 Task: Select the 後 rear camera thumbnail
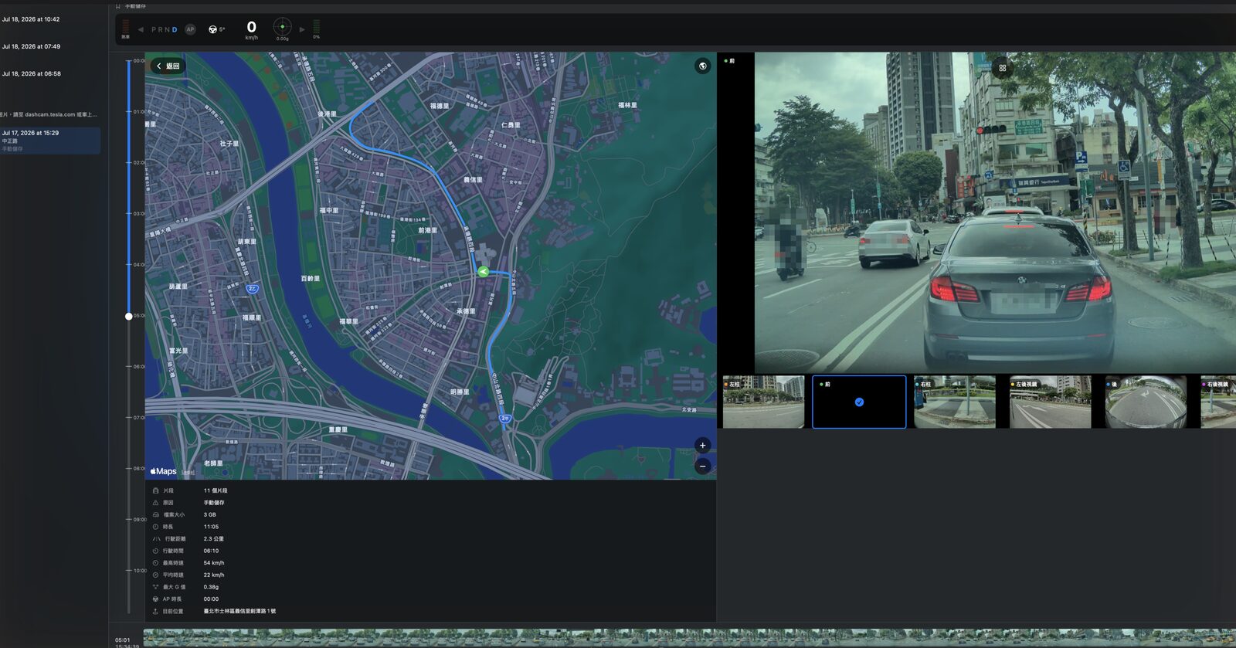click(1146, 402)
